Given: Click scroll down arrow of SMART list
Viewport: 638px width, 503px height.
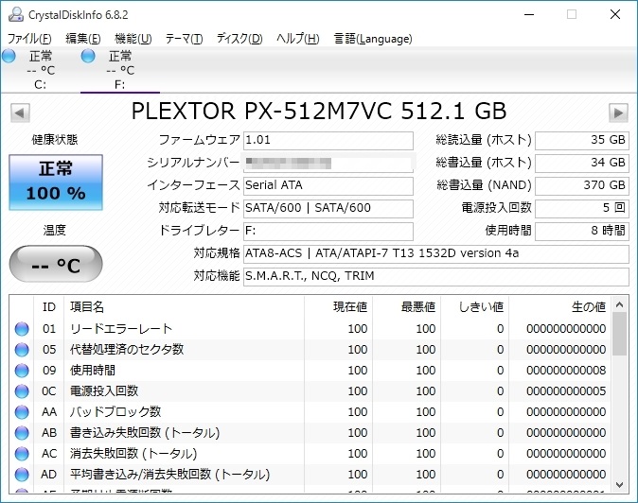Looking at the screenshot, I should (619, 485).
